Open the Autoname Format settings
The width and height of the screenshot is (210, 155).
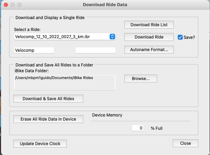tap(149, 50)
